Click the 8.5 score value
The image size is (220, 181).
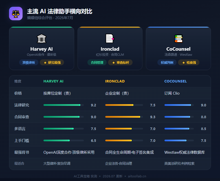coord(203,129)
